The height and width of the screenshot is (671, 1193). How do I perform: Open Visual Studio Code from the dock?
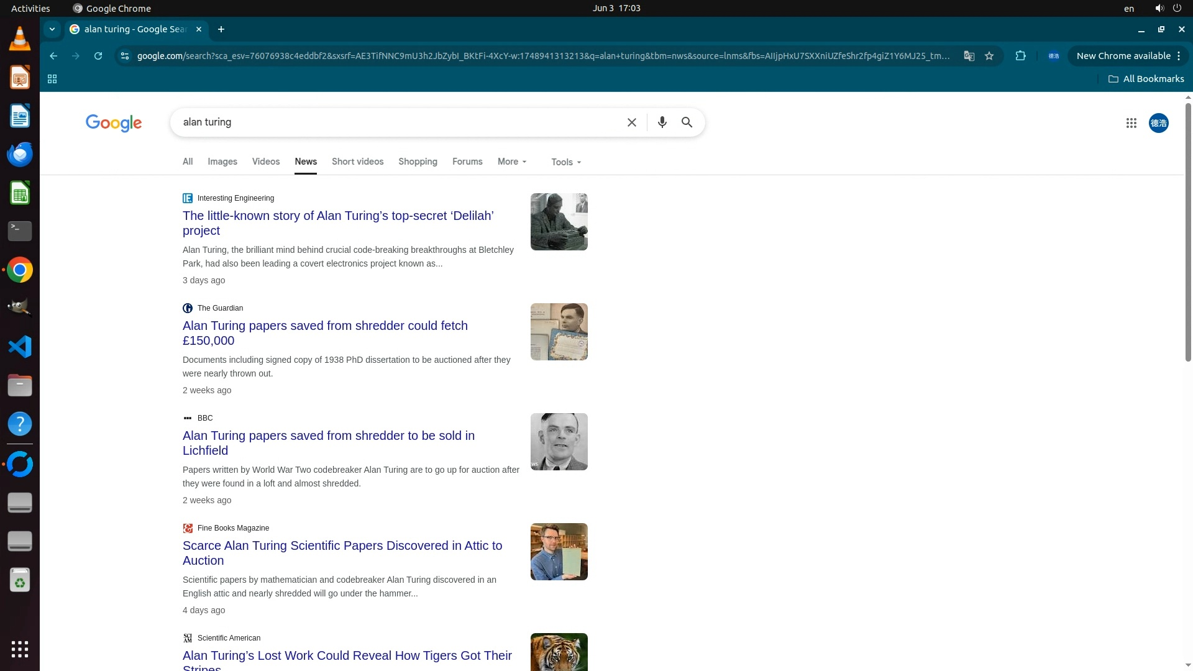(x=20, y=347)
